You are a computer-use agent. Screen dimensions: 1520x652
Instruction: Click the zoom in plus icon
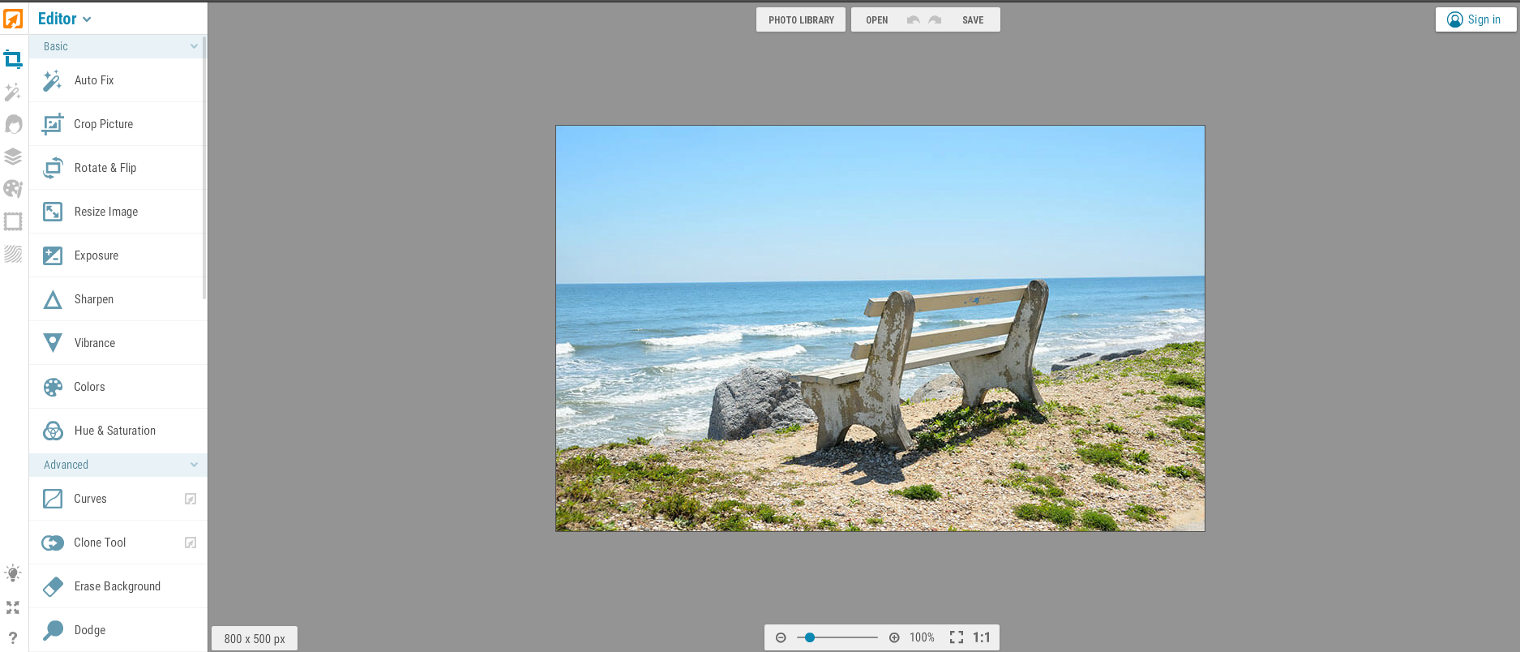click(x=894, y=637)
